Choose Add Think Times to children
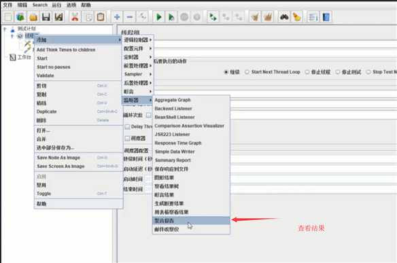 [78, 50]
